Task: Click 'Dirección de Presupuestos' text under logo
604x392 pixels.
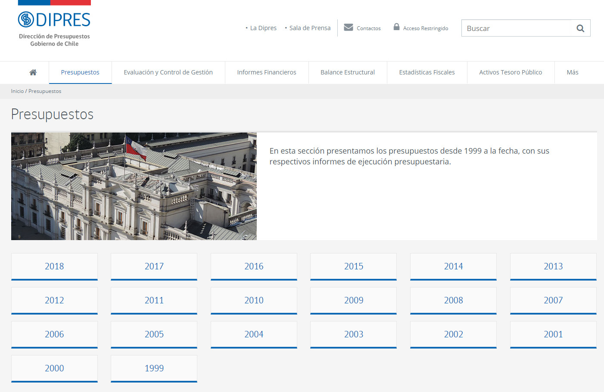Action: [54, 37]
